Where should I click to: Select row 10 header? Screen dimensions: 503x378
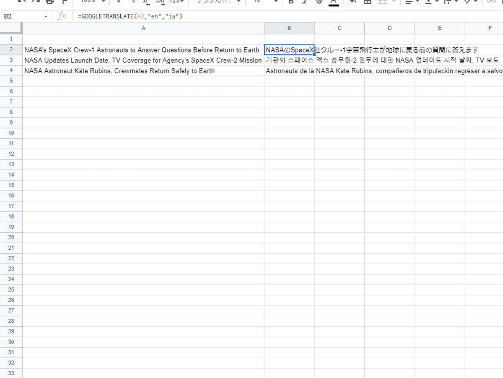tap(11, 133)
